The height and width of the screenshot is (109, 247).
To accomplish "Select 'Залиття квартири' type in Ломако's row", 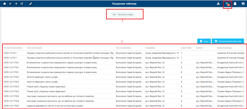I will pos(42,82).
